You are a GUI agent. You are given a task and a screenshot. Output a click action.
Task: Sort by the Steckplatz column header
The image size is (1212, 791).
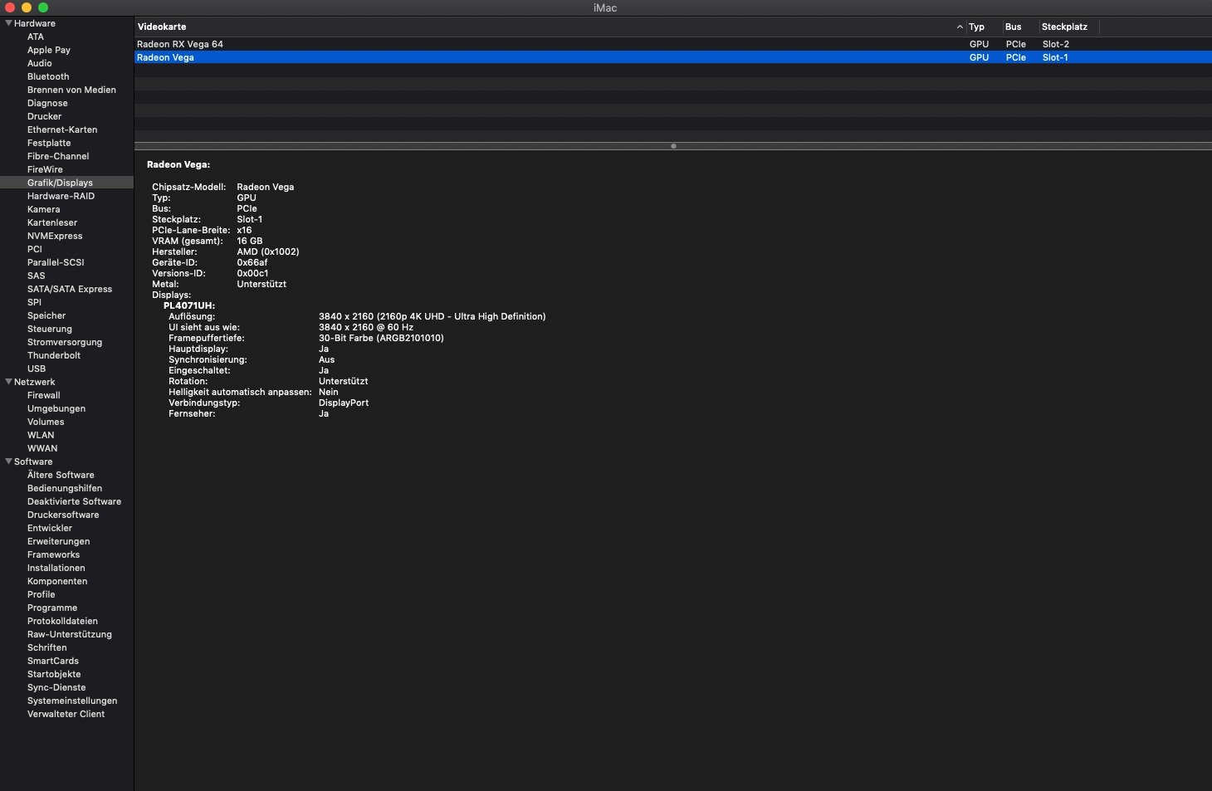click(x=1064, y=27)
